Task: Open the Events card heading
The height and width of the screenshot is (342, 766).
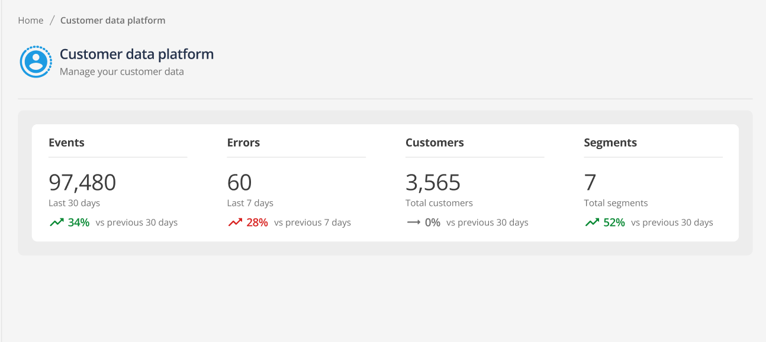Action: pyautogui.click(x=66, y=143)
